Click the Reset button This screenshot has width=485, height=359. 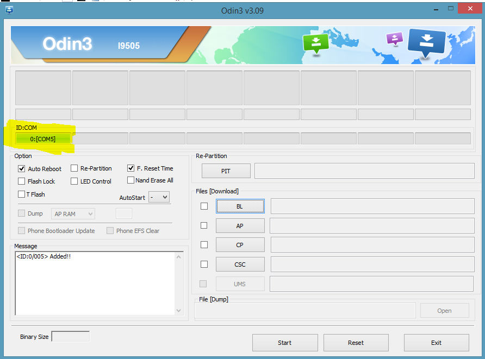point(356,342)
